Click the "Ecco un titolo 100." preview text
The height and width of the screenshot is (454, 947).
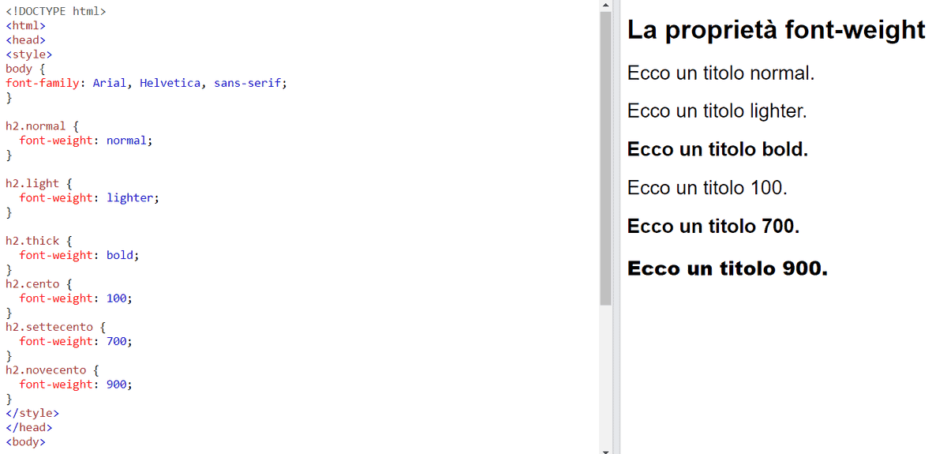(707, 188)
